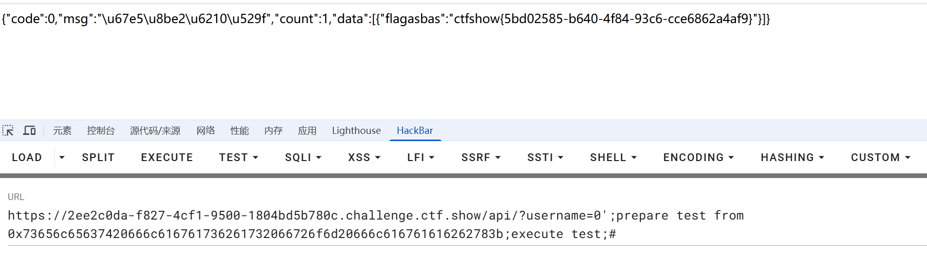The width and height of the screenshot is (927, 257).
Task: Switch to the 控制台 console tab
Action: 101,131
